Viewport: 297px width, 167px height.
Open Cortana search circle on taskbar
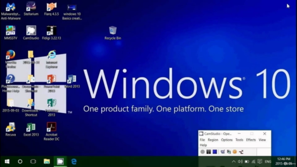tap(20, 161)
